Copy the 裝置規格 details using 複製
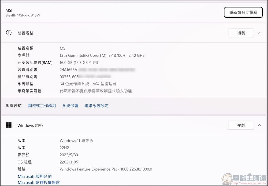 click(x=241, y=33)
